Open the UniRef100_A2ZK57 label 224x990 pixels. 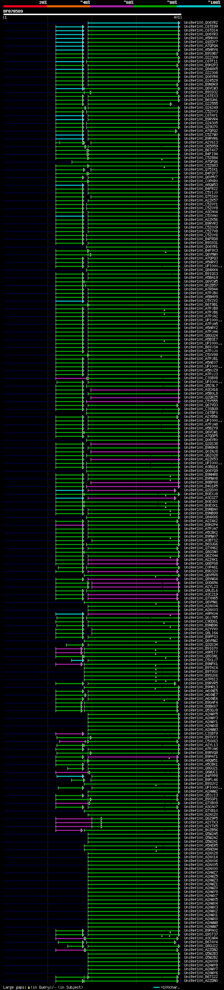coord(201,200)
